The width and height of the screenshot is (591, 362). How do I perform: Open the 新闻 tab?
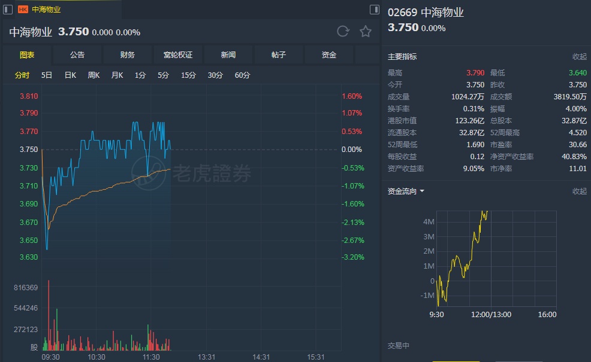tap(228, 55)
